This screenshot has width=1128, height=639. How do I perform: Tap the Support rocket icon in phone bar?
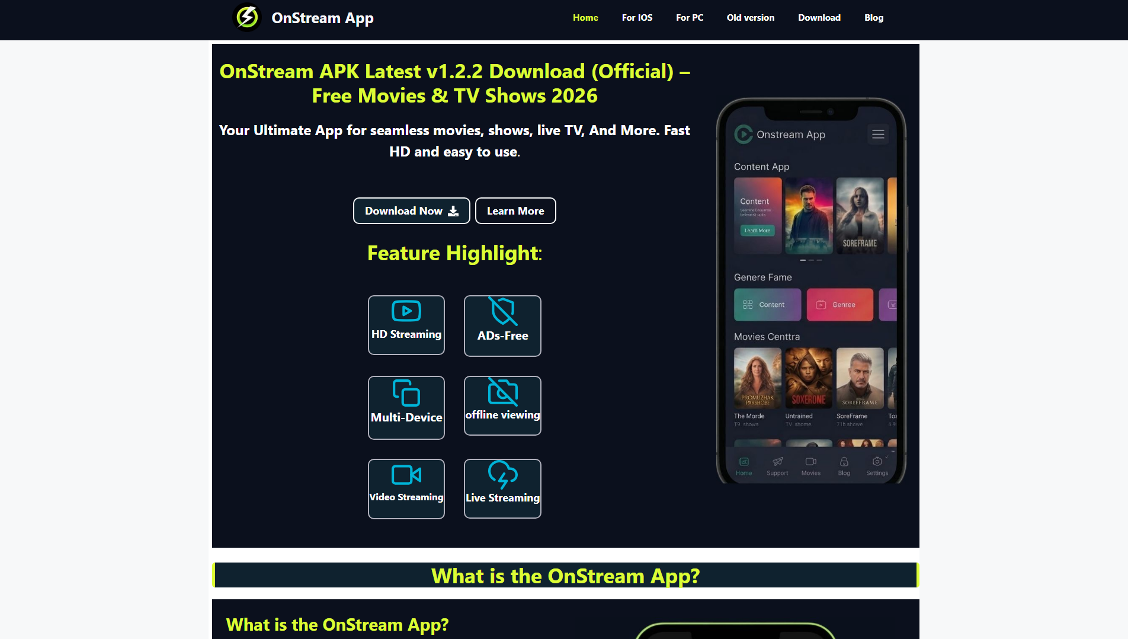[x=777, y=462]
